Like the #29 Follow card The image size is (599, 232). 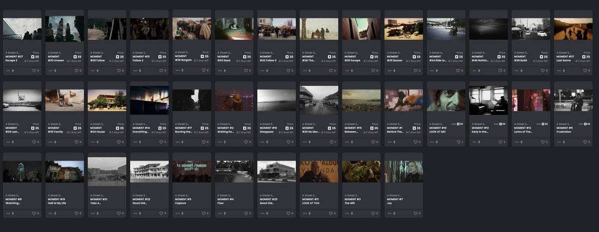[x=119, y=71]
